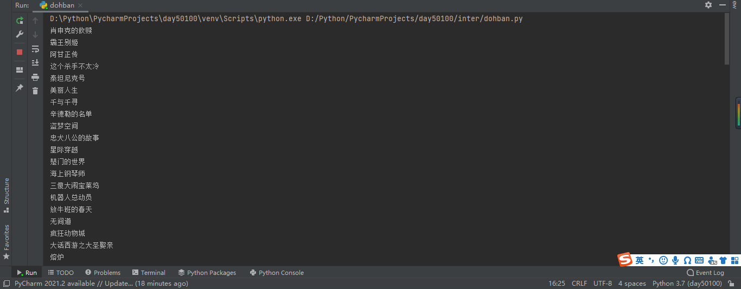Open the Event Log

705,273
